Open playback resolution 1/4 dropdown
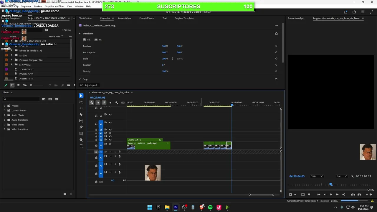 pos(342,176)
